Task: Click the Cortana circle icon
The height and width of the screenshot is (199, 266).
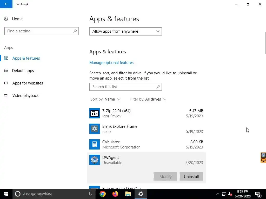Action: [x=17, y=194]
